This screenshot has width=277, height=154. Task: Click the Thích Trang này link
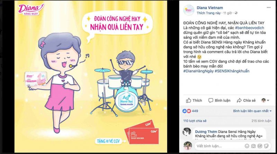pyautogui.click(x=209, y=13)
